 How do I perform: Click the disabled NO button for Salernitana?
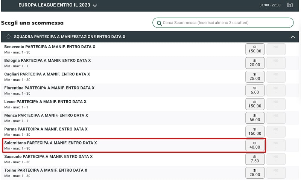point(276,145)
